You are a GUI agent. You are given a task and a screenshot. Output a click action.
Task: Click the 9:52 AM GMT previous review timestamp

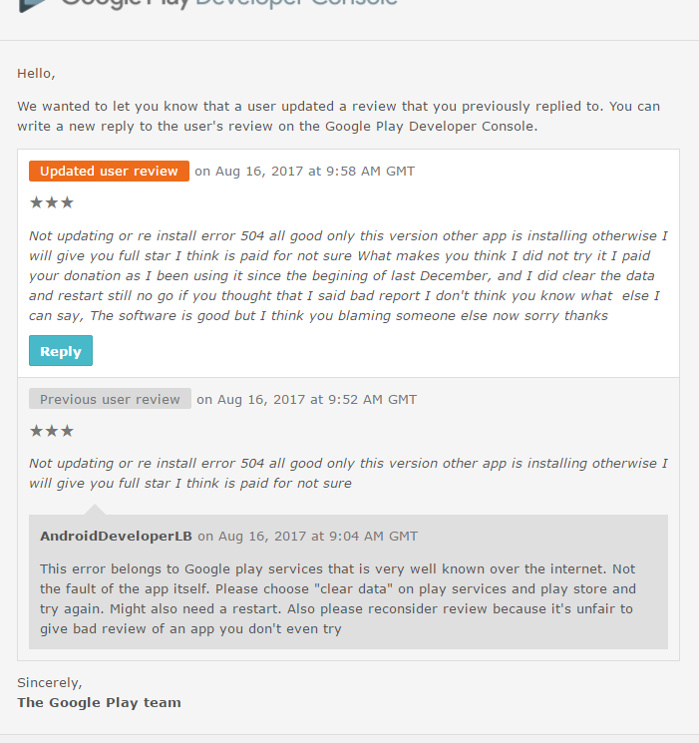(x=306, y=399)
